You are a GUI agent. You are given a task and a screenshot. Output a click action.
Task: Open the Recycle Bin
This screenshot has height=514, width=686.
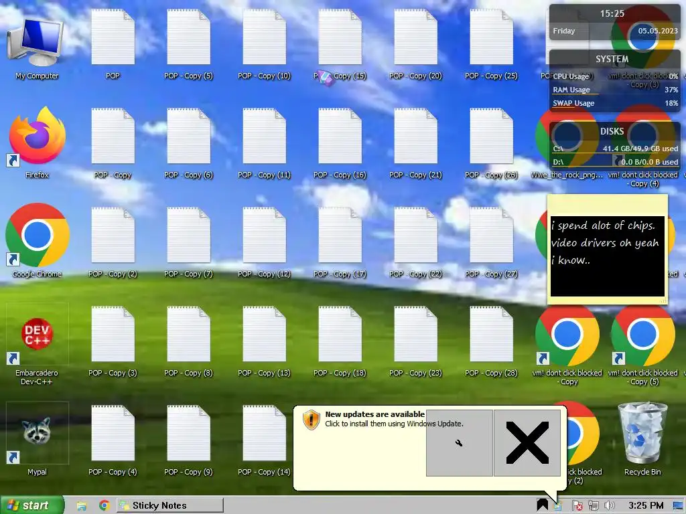[x=642, y=439]
